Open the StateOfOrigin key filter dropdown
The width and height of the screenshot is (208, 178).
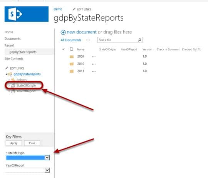[47, 158]
